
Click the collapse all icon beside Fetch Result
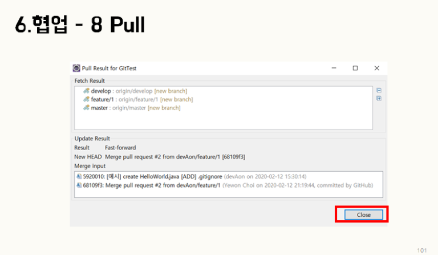(x=379, y=90)
